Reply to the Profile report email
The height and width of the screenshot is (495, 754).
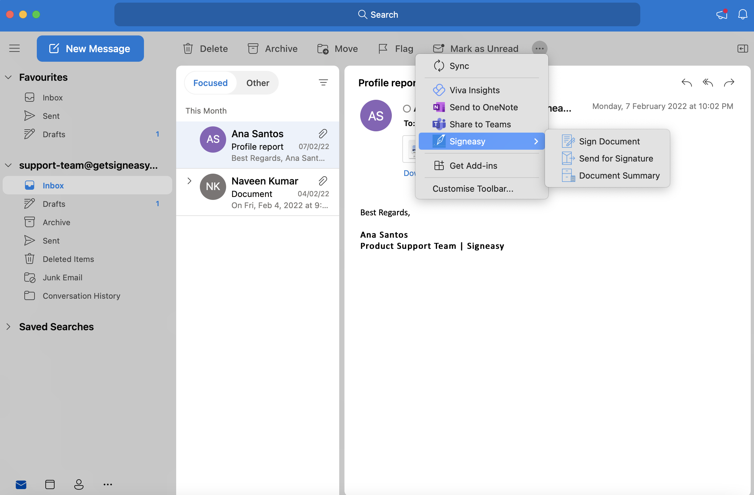click(x=687, y=83)
